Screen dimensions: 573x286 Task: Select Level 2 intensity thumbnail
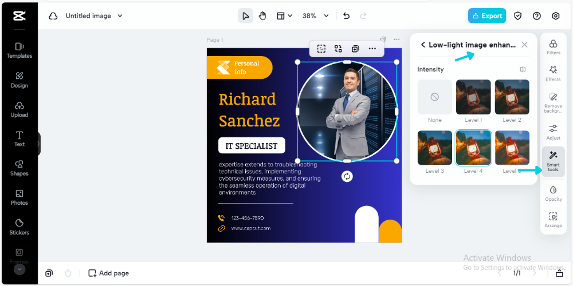512,97
